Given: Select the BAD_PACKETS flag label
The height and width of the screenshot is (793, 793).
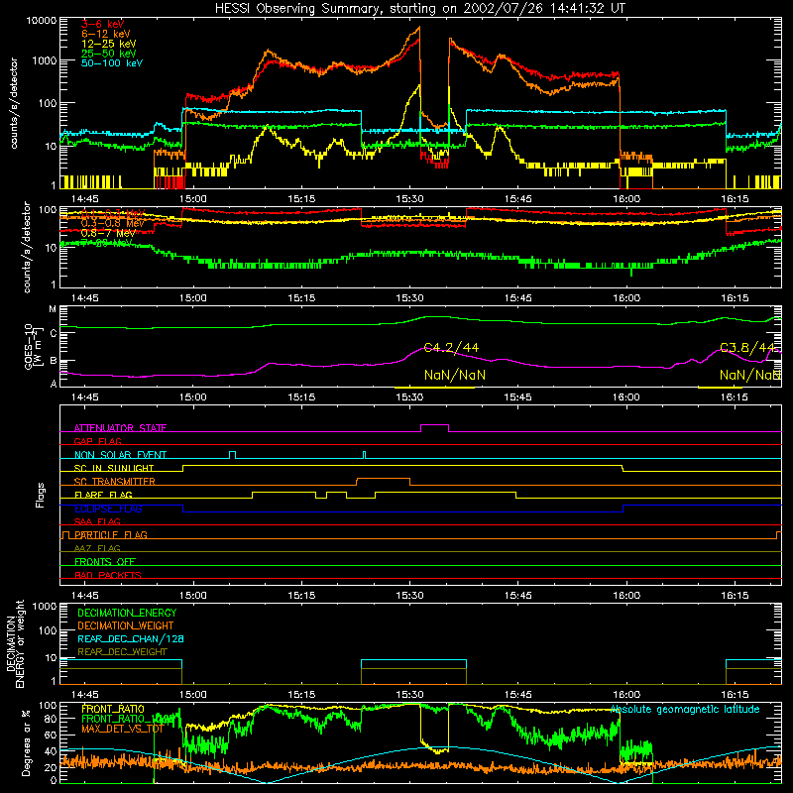Looking at the screenshot, I should pyautogui.click(x=108, y=575).
